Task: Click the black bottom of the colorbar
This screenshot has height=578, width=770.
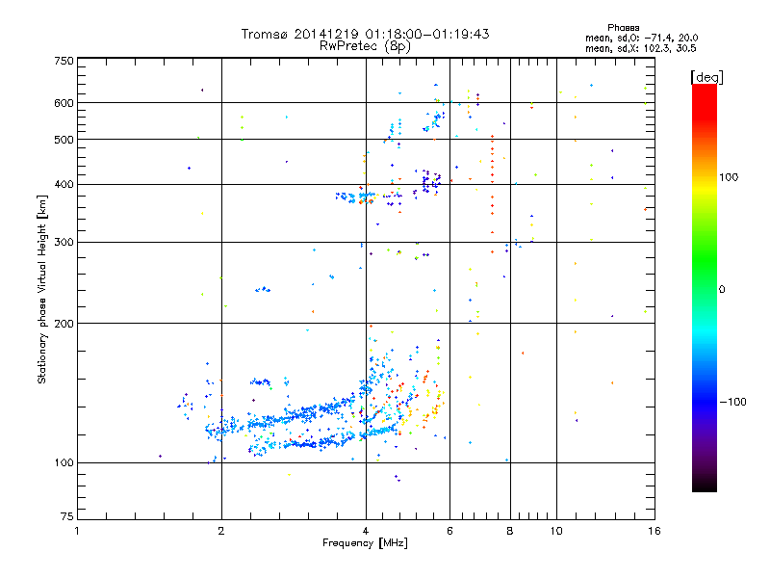Action: pyautogui.click(x=705, y=485)
